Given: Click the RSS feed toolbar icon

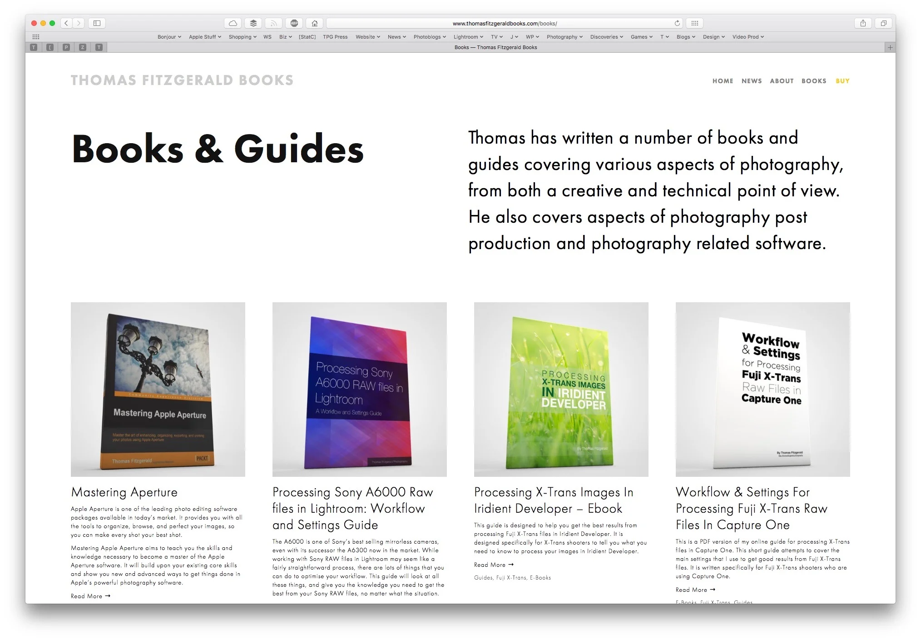Looking at the screenshot, I should coord(274,23).
